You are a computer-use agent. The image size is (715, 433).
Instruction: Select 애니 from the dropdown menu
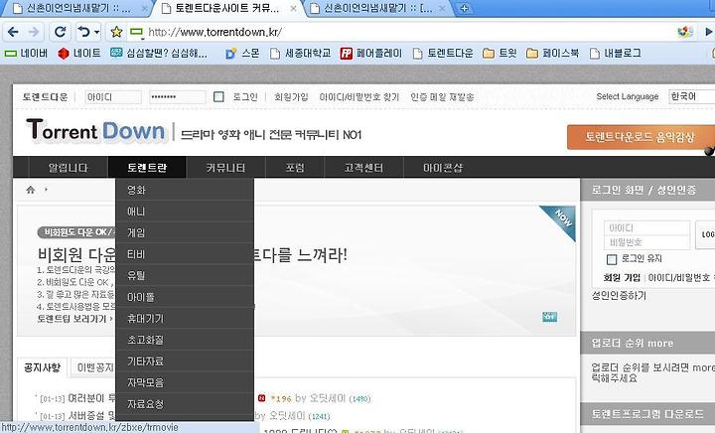185,211
